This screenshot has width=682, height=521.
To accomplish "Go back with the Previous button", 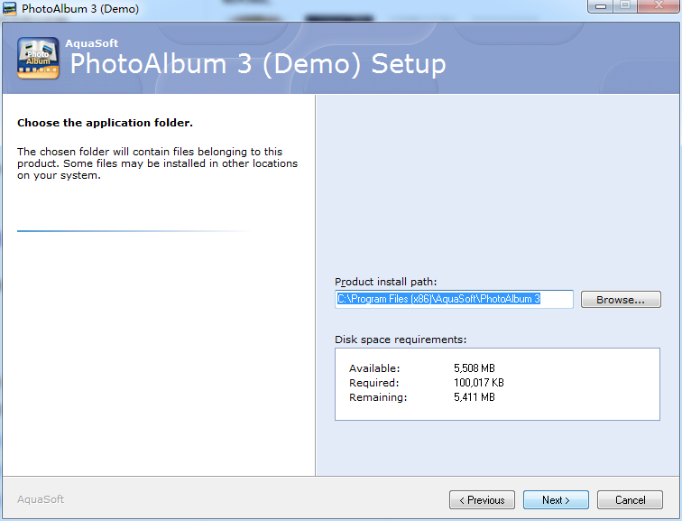I will (x=482, y=499).
